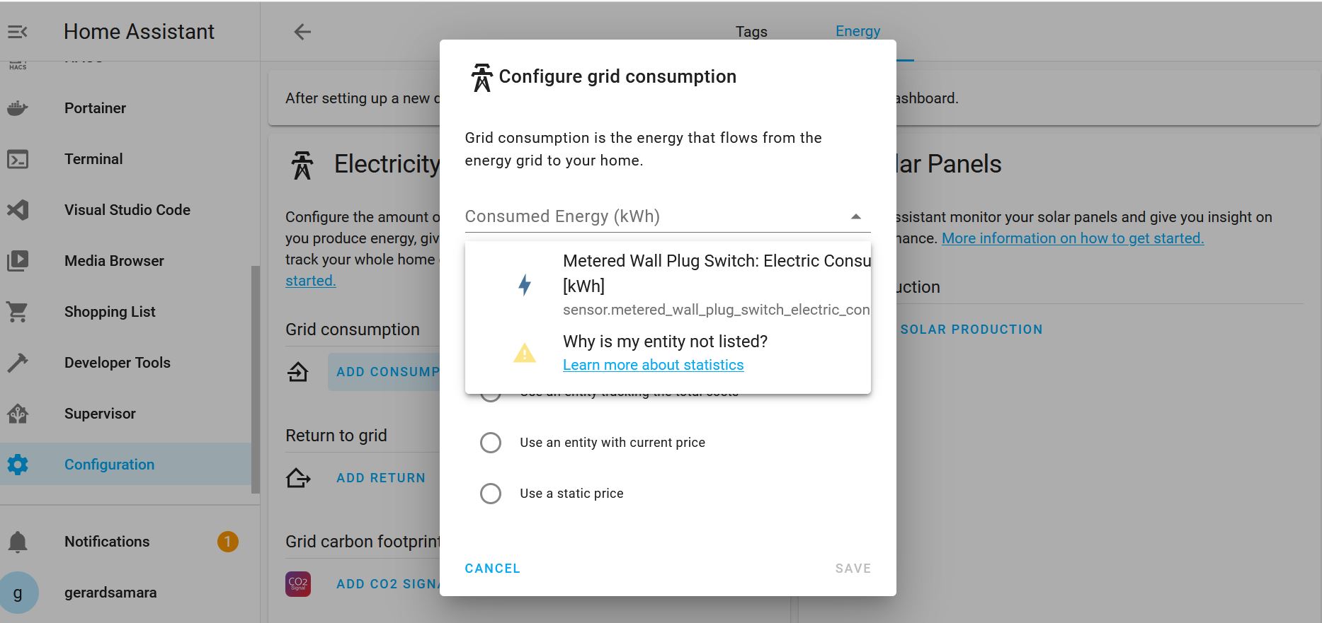Open the Media Browser icon

(x=18, y=261)
